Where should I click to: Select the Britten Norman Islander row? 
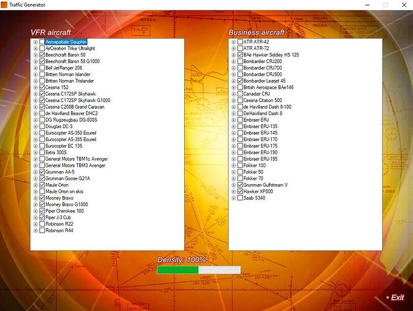tap(68, 75)
